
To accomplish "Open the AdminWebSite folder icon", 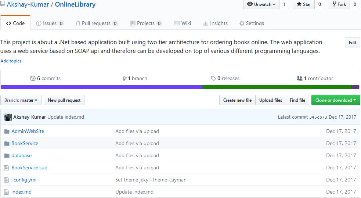I will [x=7, y=132].
